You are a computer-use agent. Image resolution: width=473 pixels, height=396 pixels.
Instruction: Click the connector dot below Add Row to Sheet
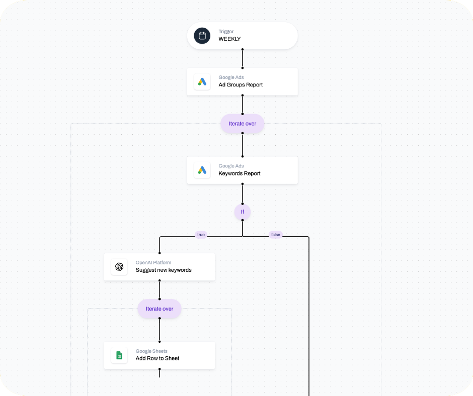click(160, 369)
